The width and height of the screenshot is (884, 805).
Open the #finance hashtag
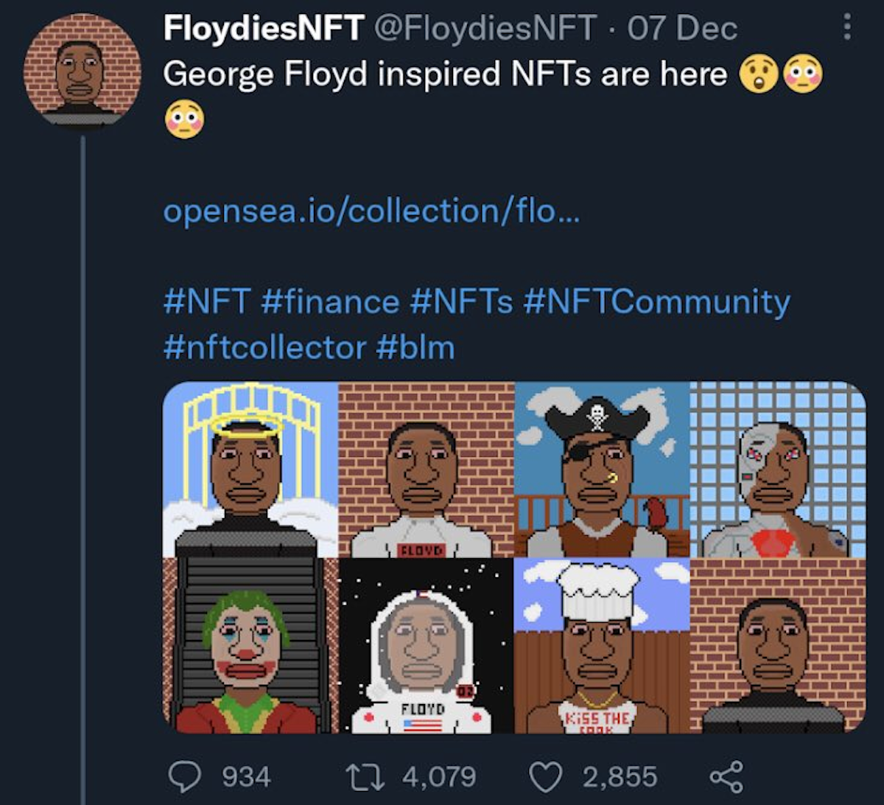click(x=330, y=302)
